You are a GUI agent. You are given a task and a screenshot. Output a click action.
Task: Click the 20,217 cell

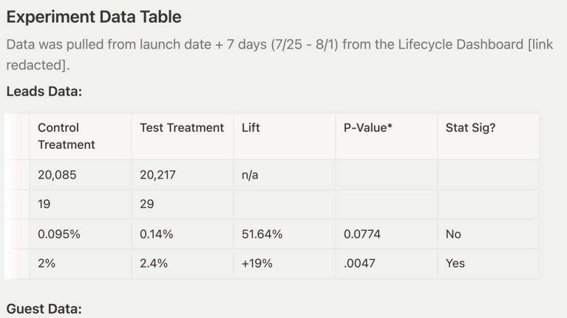coord(158,175)
